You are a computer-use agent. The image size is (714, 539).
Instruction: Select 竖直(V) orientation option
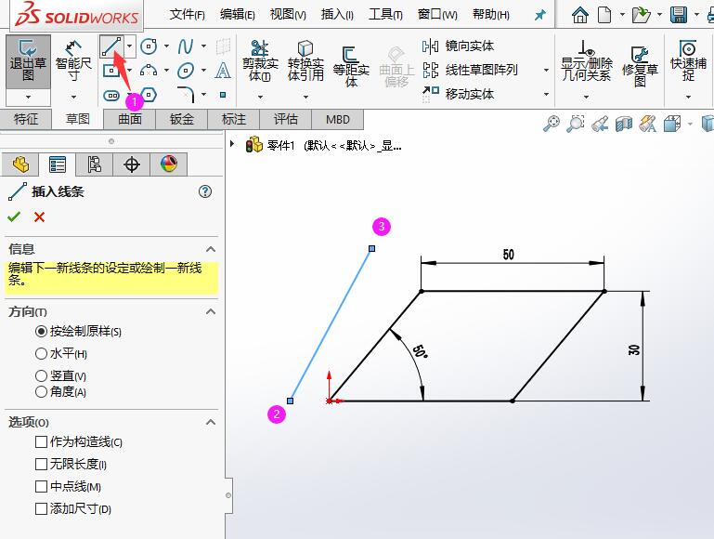pyautogui.click(x=60, y=375)
